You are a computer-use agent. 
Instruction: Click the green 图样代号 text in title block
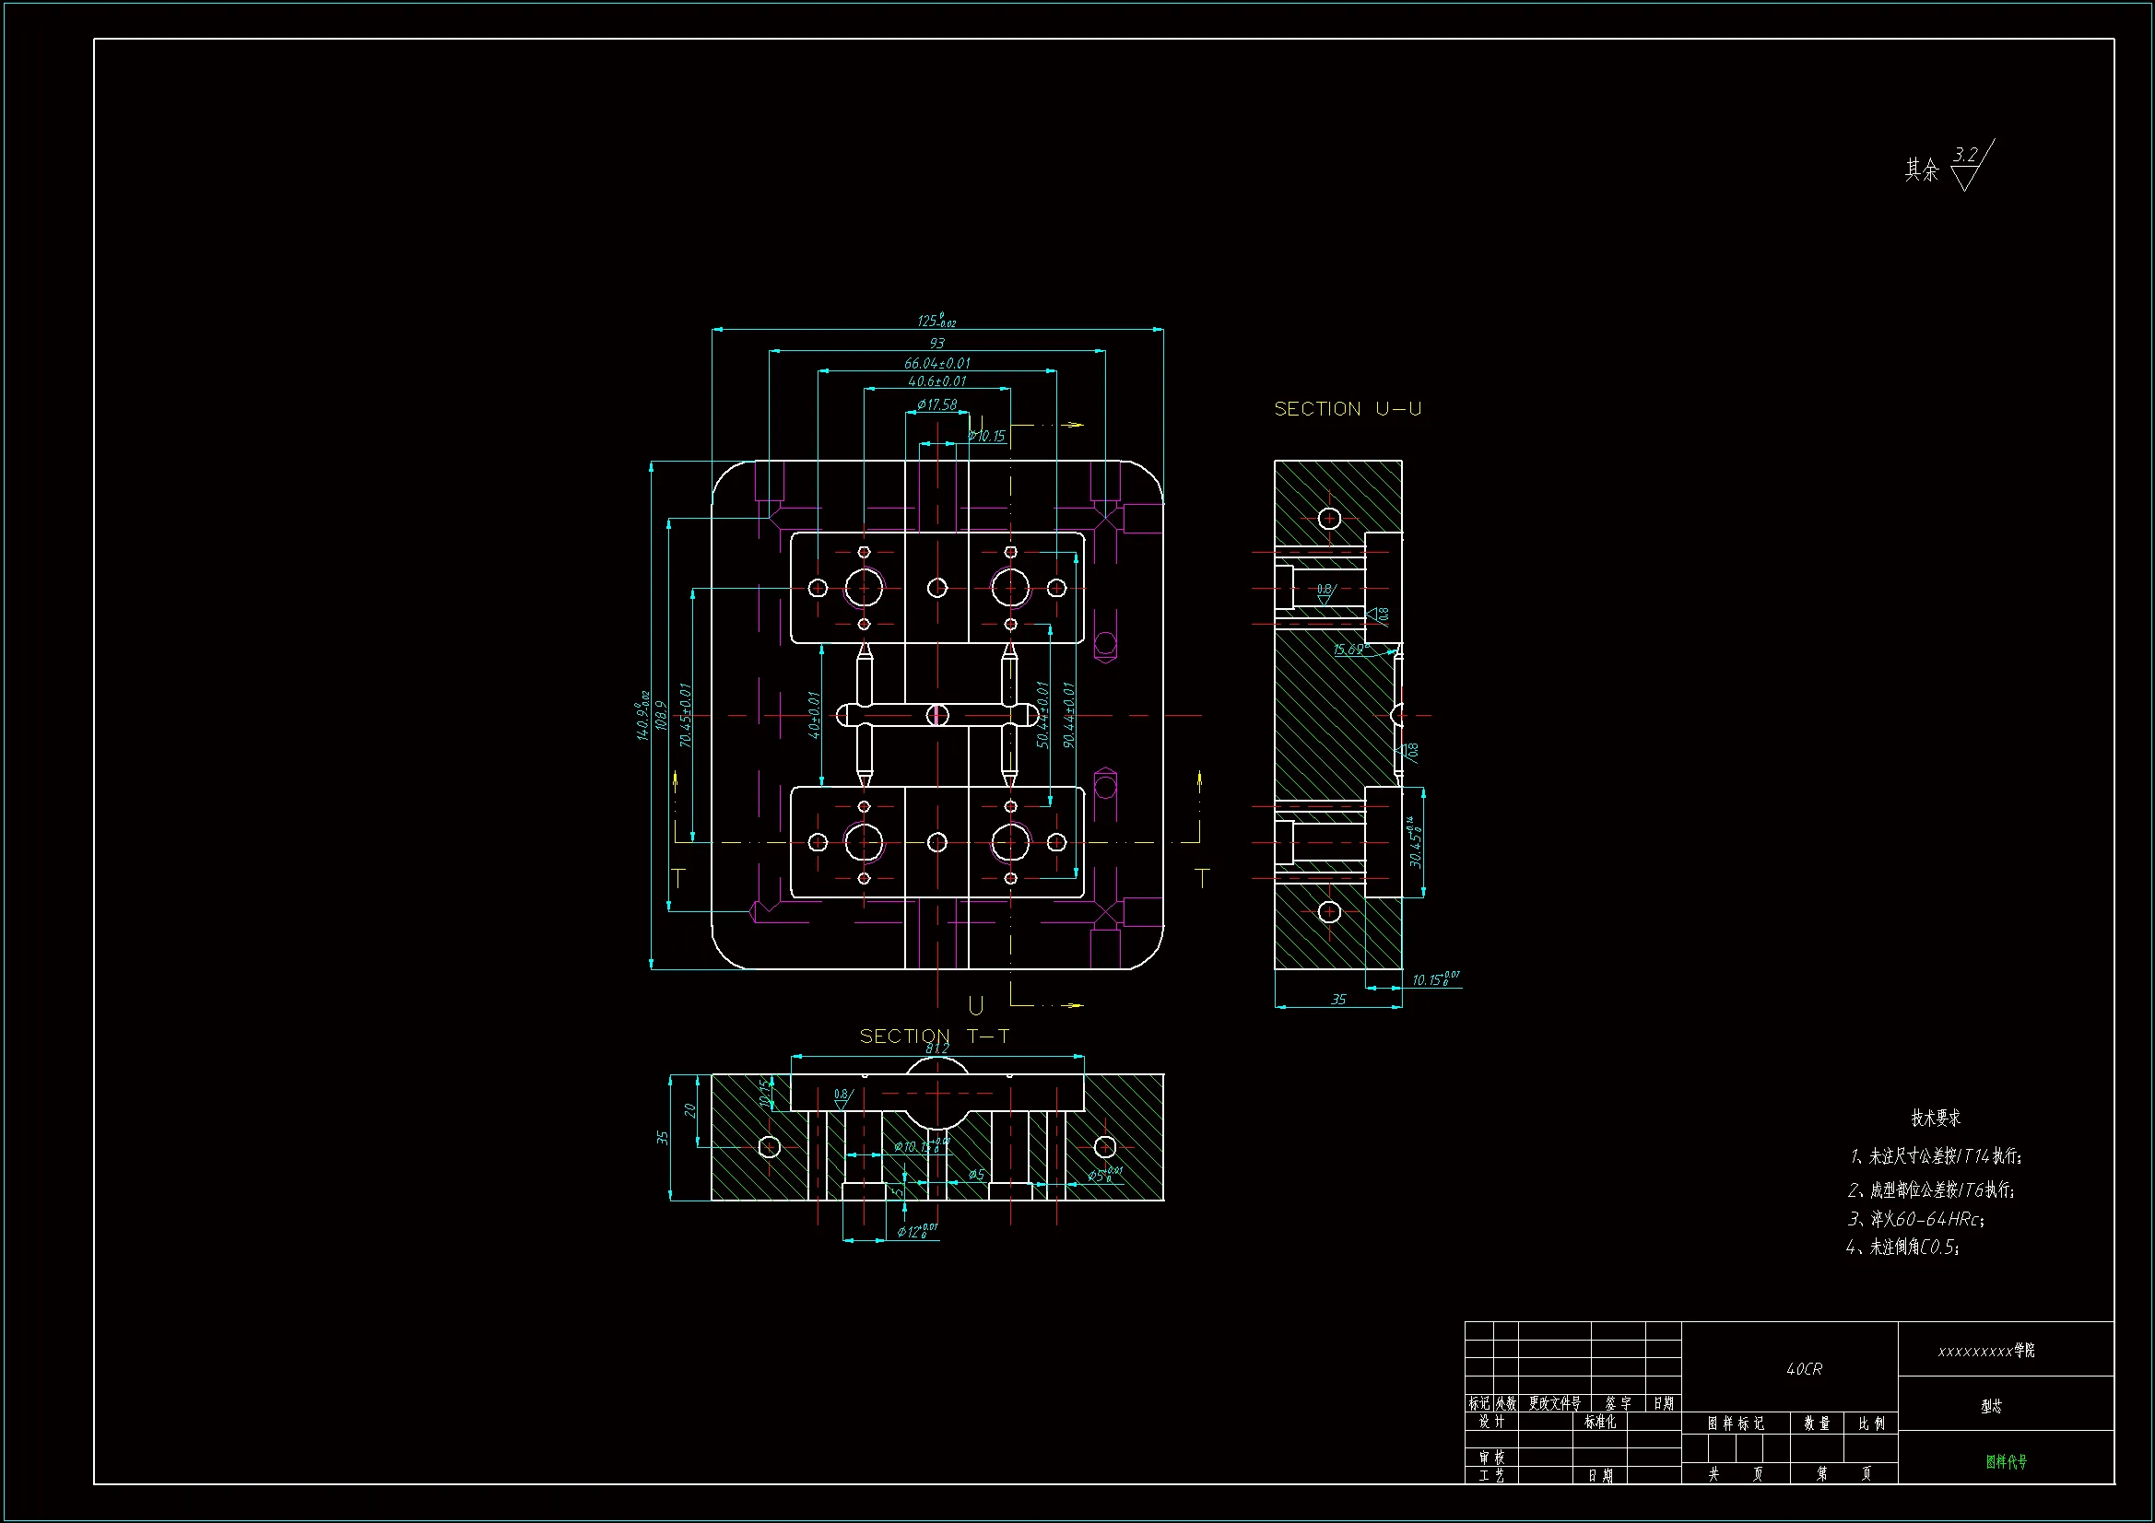tap(2006, 1461)
